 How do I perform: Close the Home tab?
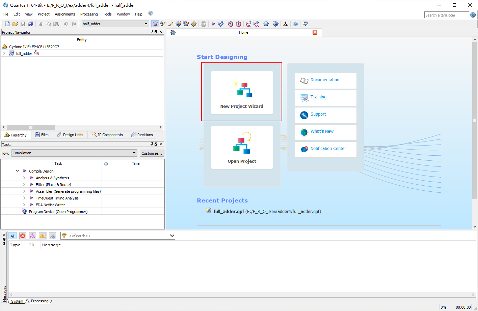[x=315, y=32]
